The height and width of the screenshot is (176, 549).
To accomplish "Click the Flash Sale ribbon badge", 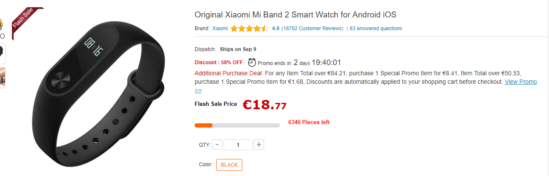I will 25,21.
